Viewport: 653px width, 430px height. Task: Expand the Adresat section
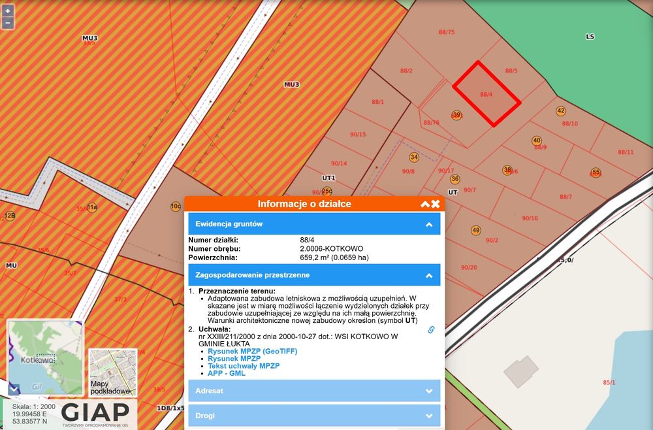(x=315, y=391)
